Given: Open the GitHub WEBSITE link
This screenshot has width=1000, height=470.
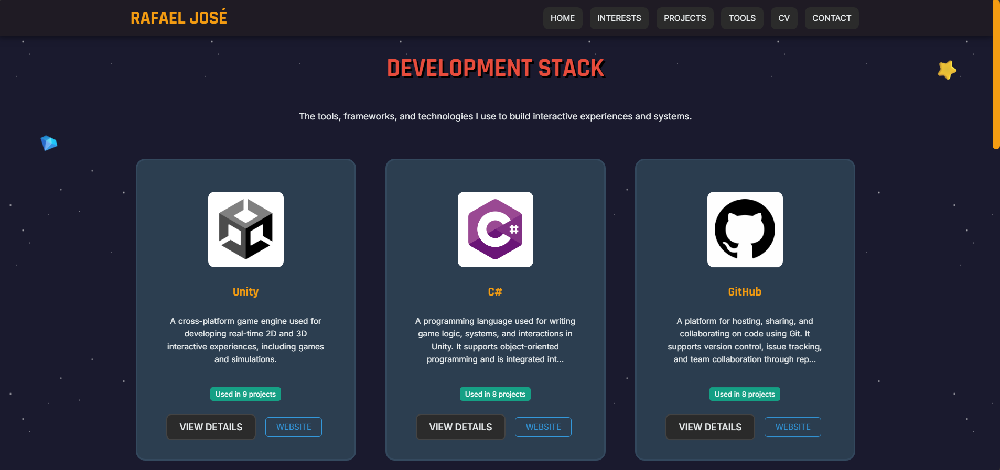Looking at the screenshot, I should tap(793, 427).
